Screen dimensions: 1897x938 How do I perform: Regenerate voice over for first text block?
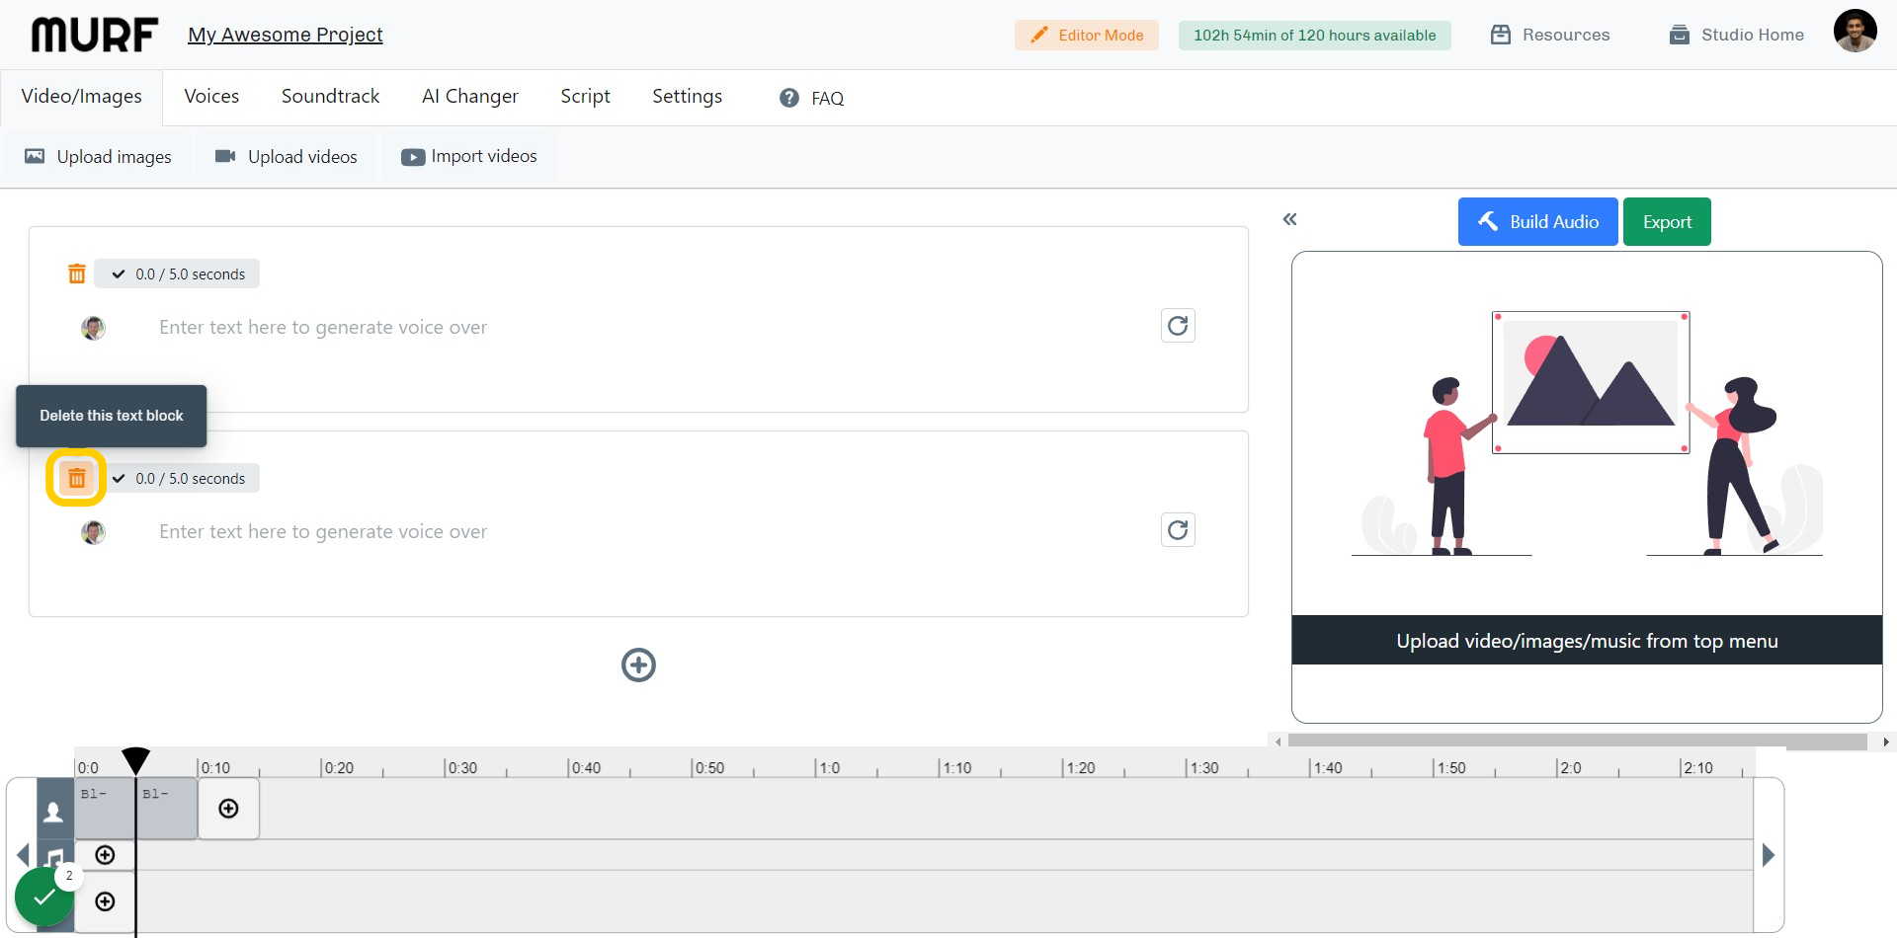1178,326
